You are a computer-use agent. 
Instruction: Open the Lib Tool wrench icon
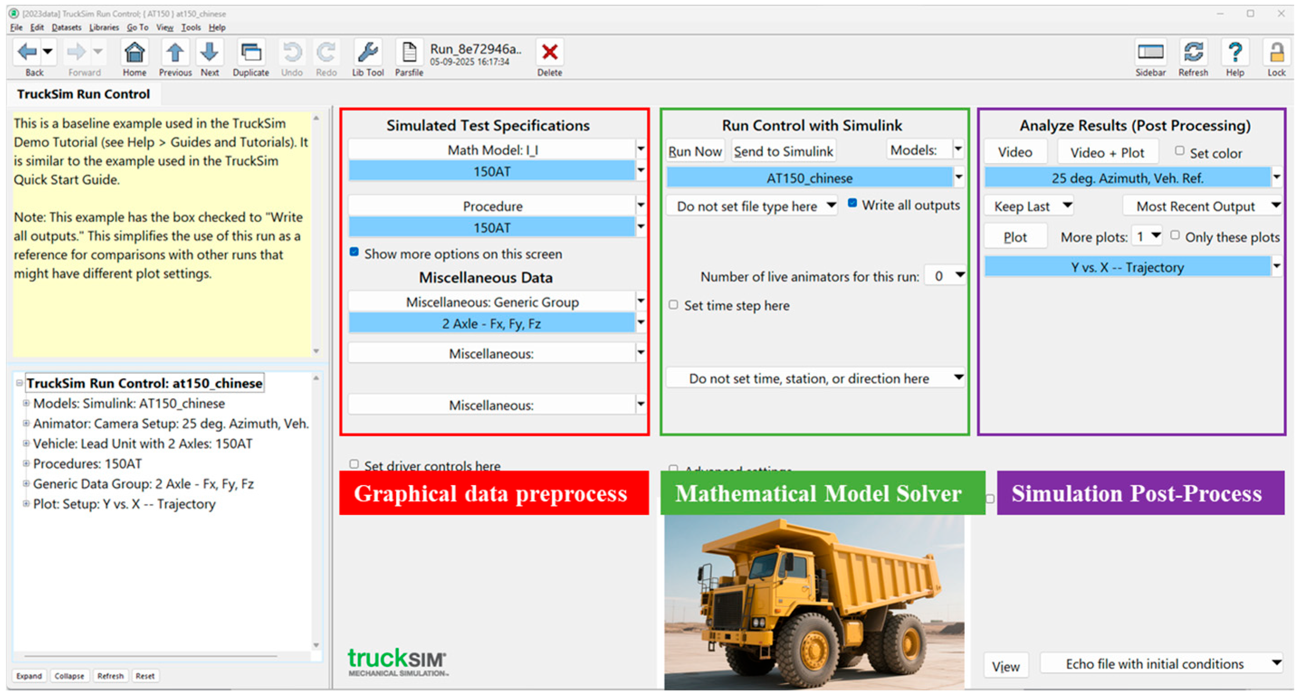367,52
